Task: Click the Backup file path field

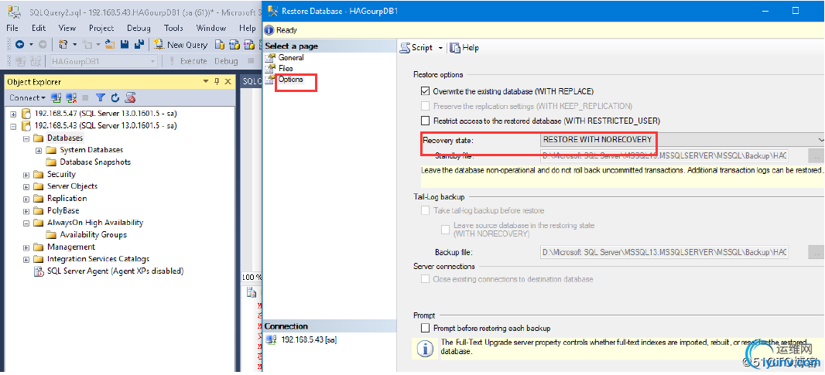Action: click(x=664, y=252)
